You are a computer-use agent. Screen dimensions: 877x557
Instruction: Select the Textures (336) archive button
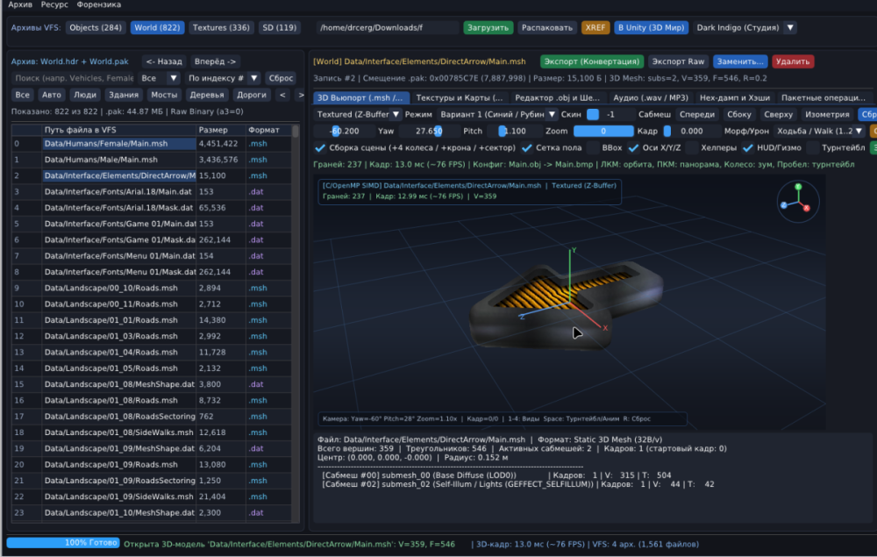point(221,27)
